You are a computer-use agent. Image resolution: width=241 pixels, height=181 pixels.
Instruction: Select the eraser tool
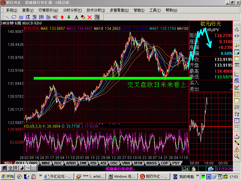pos(83,17)
